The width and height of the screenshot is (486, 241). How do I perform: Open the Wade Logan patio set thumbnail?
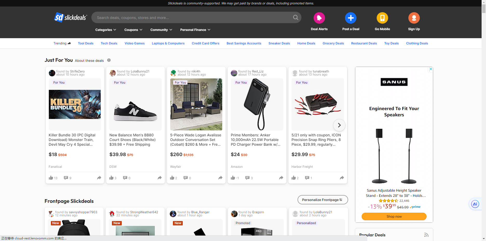pyautogui.click(x=196, y=104)
